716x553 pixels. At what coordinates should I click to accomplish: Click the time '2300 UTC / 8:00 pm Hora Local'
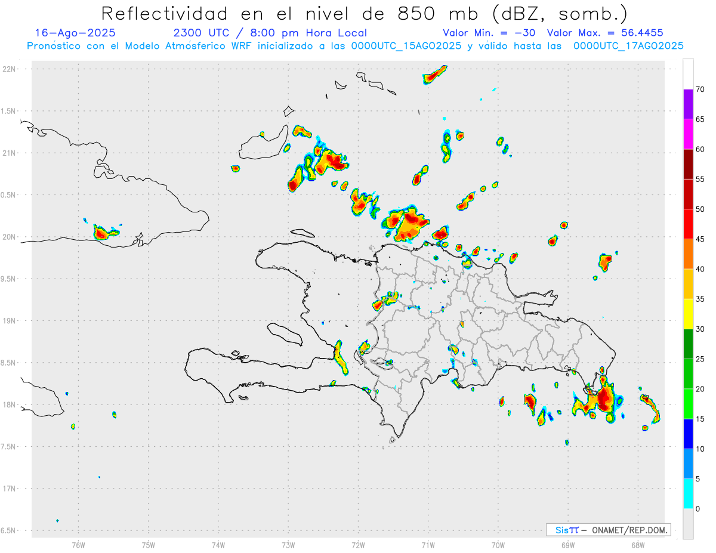[270, 33]
